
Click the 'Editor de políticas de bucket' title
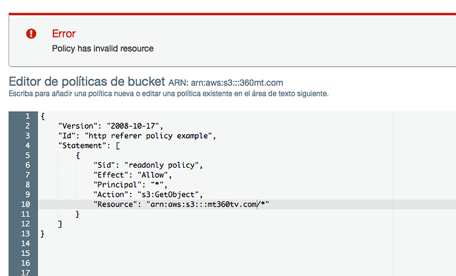87,82
